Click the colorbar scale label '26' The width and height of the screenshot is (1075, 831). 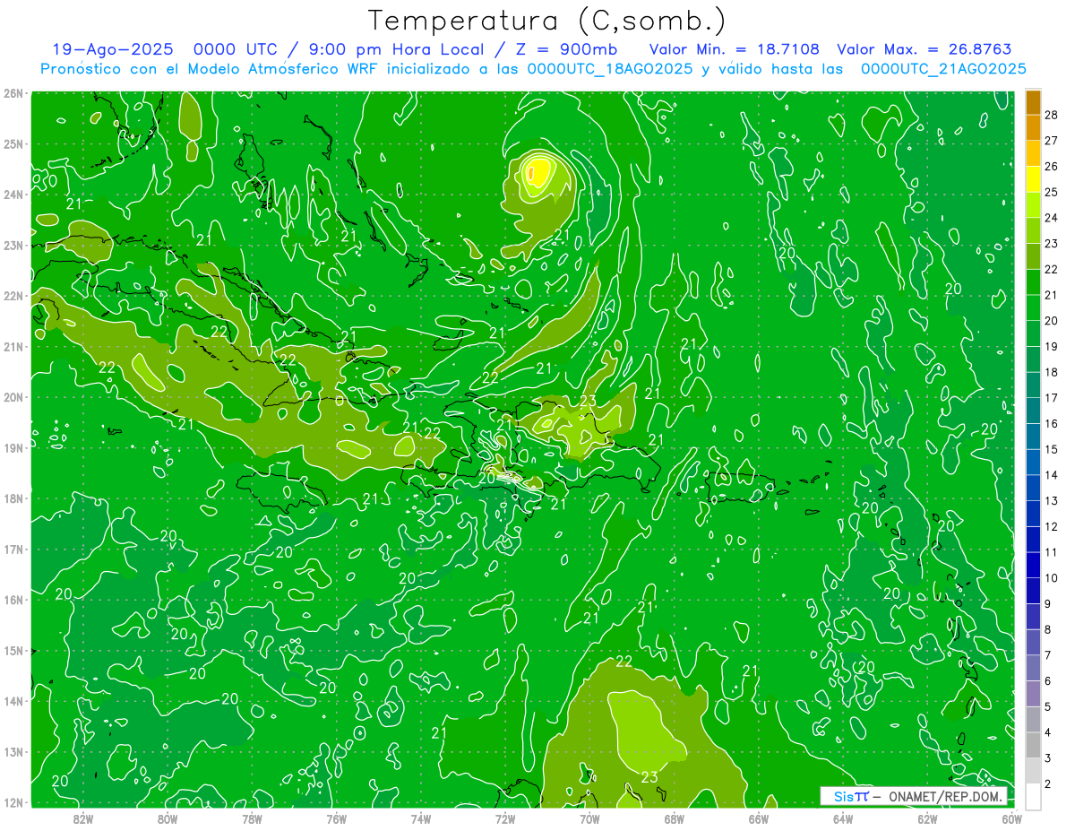click(1052, 166)
